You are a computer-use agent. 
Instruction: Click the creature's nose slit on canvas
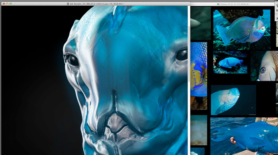click(114, 99)
